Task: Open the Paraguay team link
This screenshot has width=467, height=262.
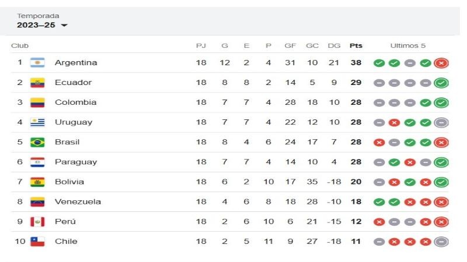Action: [76, 162]
